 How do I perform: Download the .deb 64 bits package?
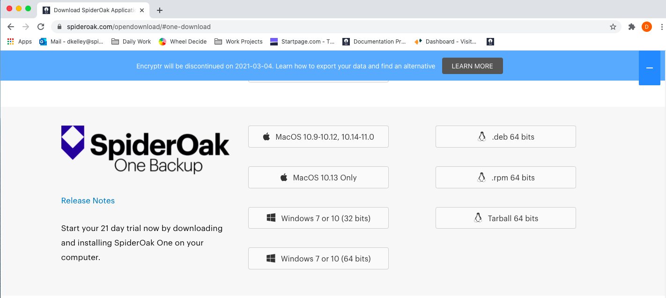click(x=505, y=137)
